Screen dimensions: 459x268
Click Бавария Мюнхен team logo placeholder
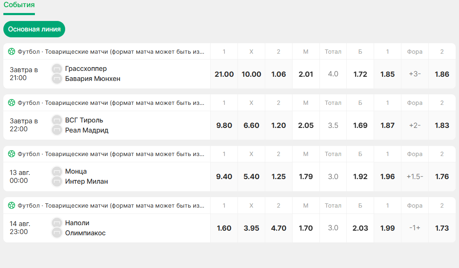click(x=57, y=79)
